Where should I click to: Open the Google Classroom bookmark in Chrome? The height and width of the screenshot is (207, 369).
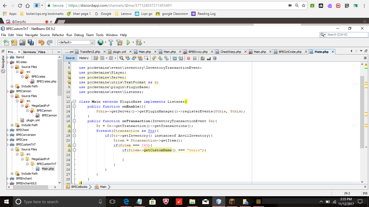tap(172, 14)
